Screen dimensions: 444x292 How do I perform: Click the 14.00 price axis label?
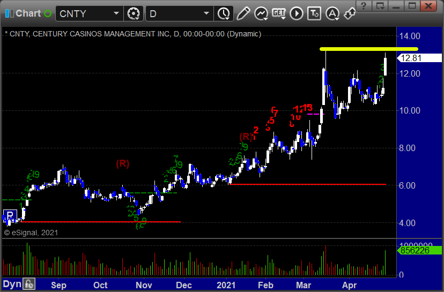click(410, 36)
